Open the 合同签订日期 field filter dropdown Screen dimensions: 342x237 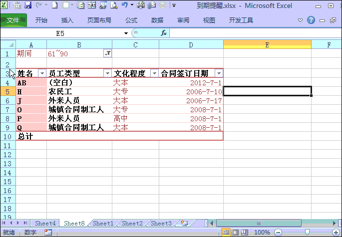point(219,73)
